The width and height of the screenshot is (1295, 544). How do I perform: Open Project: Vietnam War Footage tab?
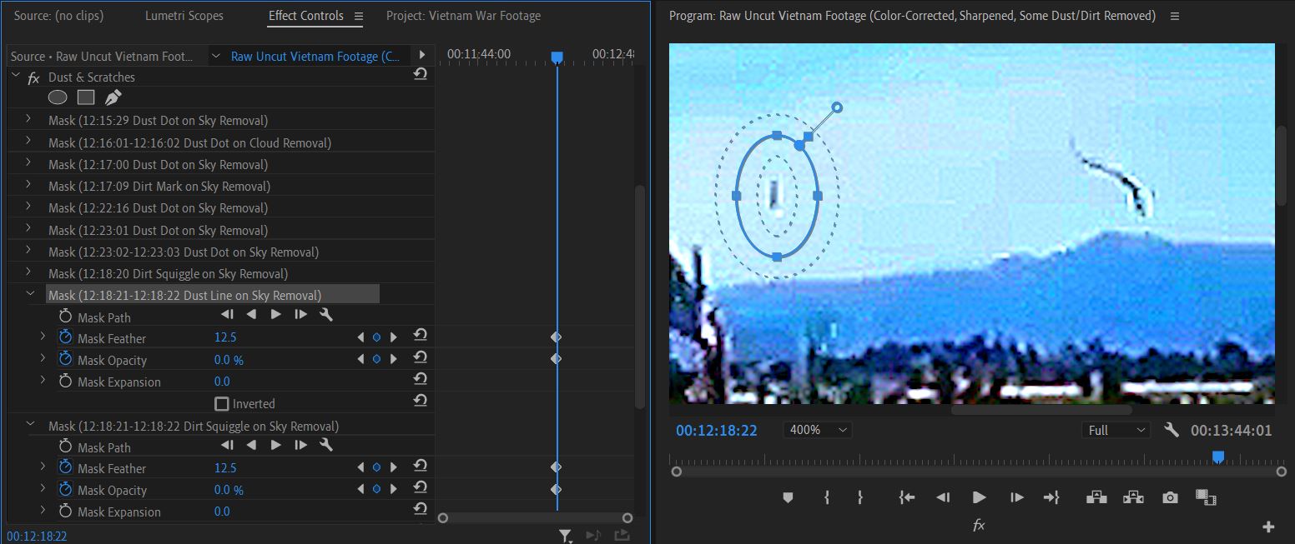463,16
